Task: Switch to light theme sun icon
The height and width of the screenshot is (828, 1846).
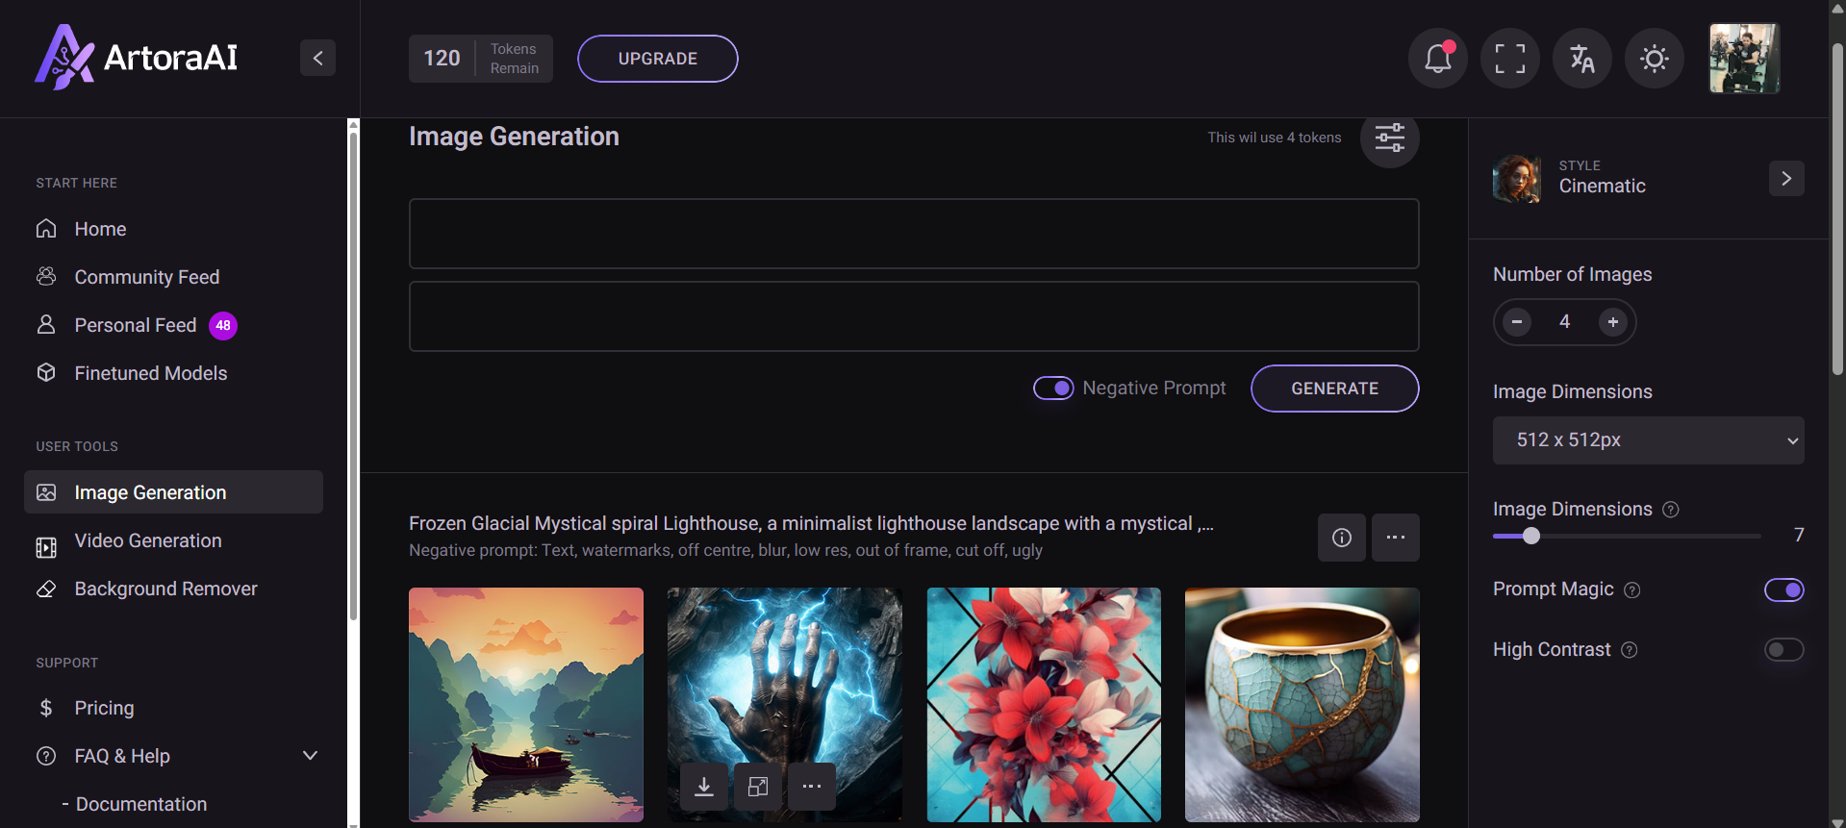Action: click(1654, 59)
